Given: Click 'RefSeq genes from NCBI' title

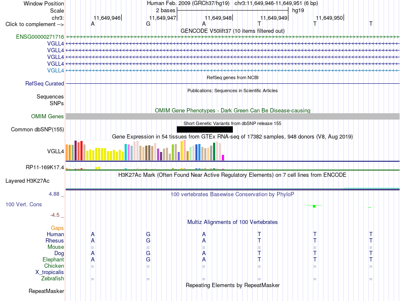Looking at the screenshot, I should [232, 77].
